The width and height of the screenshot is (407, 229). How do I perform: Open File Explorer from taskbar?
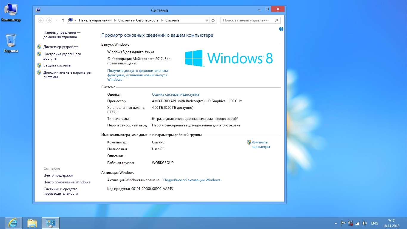[x=32, y=223]
